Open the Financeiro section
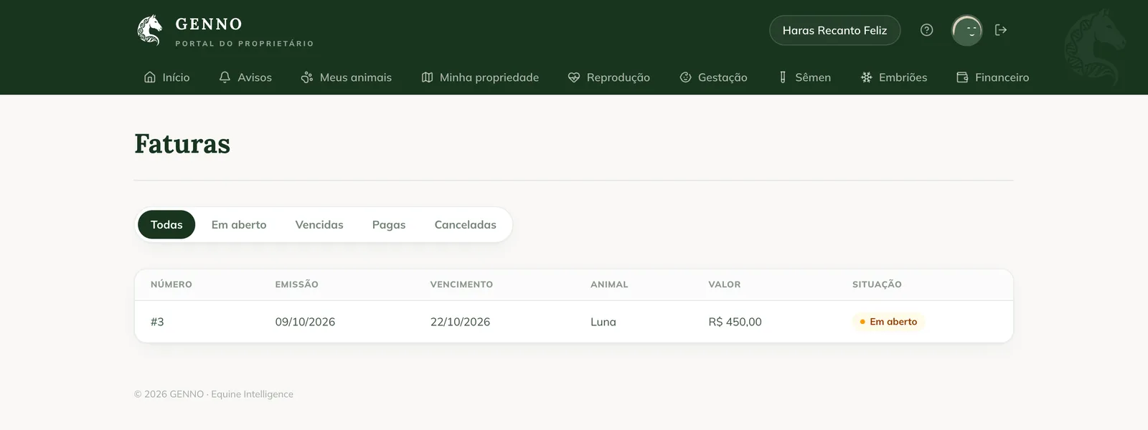 [993, 77]
